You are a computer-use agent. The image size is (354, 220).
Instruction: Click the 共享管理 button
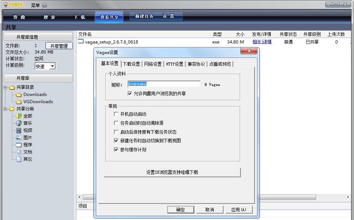coord(59,46)
